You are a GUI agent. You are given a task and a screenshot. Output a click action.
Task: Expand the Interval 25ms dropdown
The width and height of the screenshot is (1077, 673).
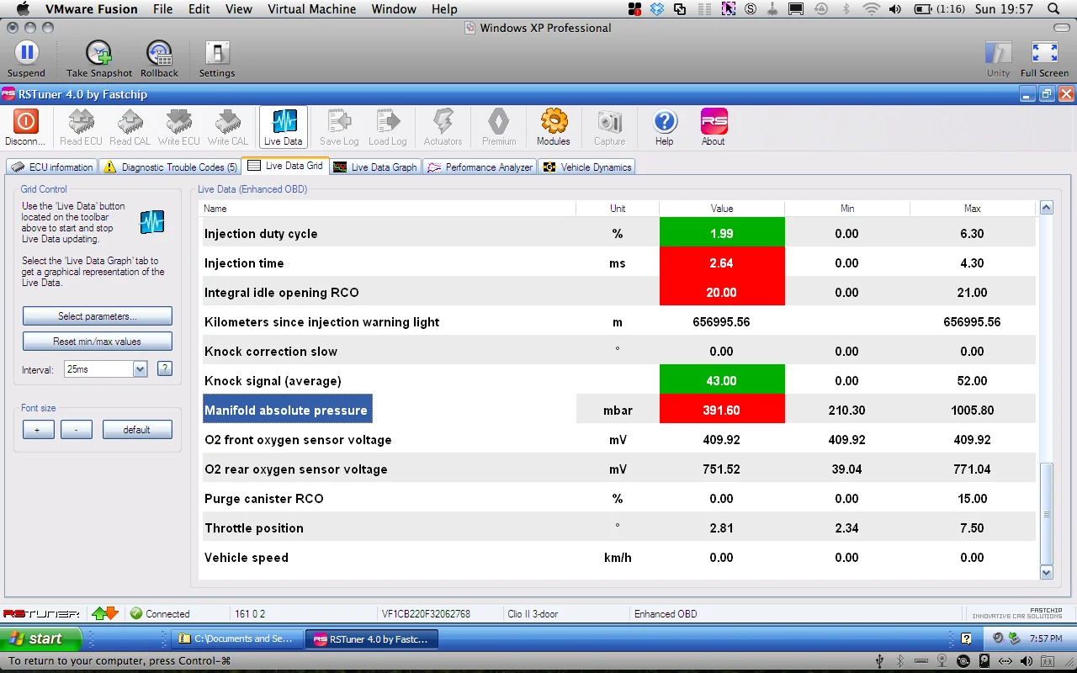140,368
